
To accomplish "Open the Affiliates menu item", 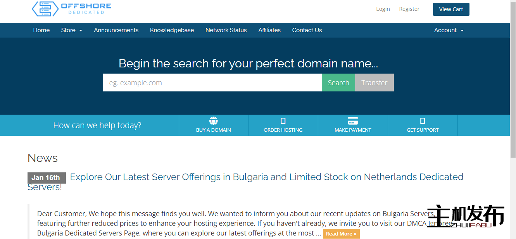I will click(269, 30).
